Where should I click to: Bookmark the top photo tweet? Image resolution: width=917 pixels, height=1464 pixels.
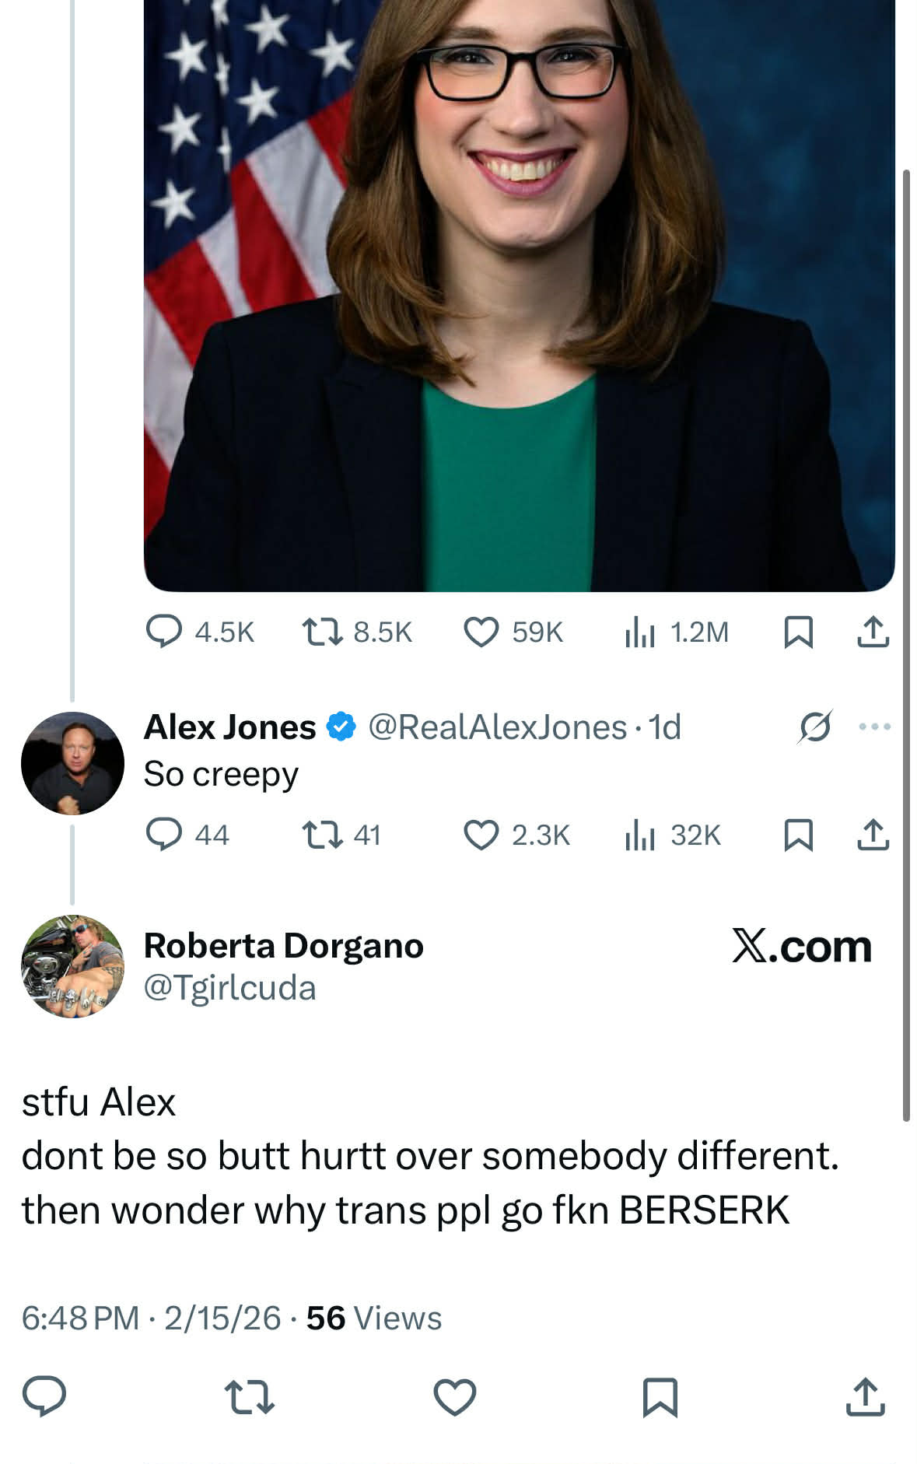(798, 632)
